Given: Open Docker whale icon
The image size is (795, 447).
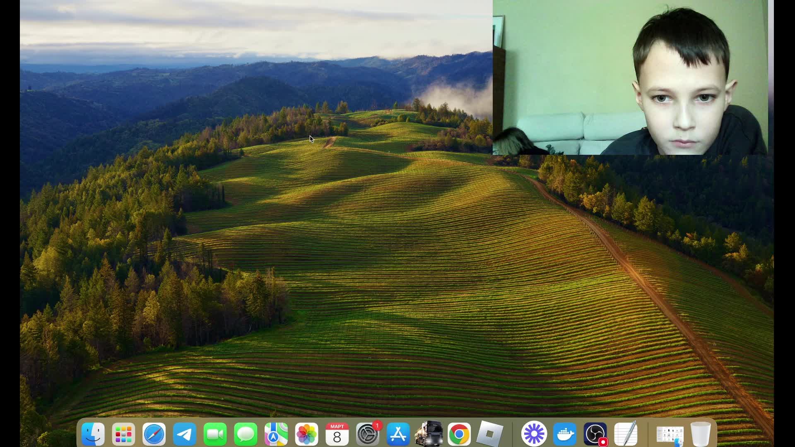Looking at the screenshot, I should (565, 434).
